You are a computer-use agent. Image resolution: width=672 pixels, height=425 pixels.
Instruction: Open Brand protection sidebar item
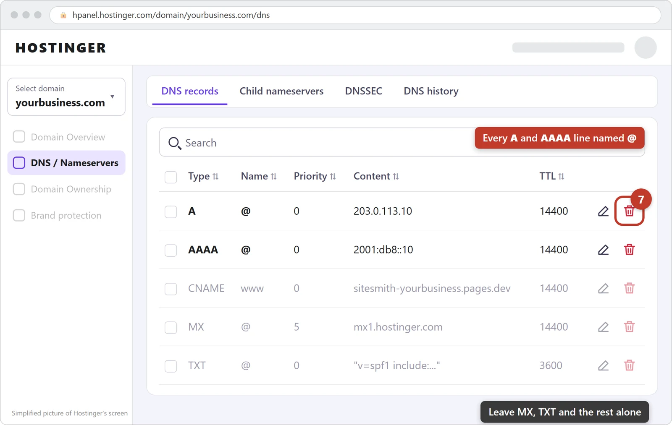coord(66,215)
